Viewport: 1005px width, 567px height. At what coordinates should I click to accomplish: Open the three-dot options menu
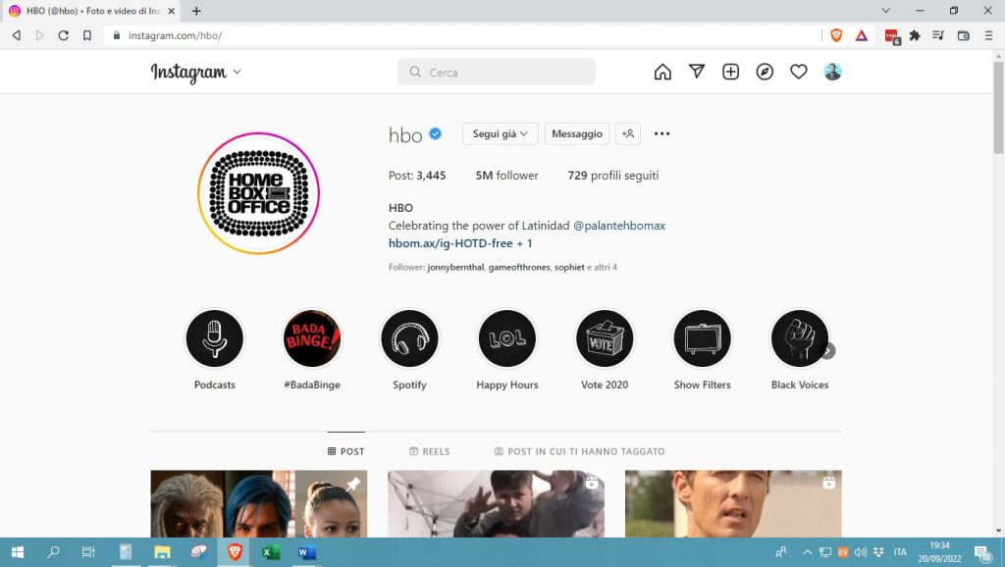[x=662, y=133]
